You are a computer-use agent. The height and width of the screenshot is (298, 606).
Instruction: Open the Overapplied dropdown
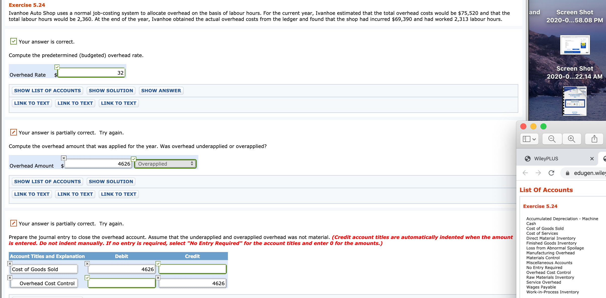(x=165, y=164)
